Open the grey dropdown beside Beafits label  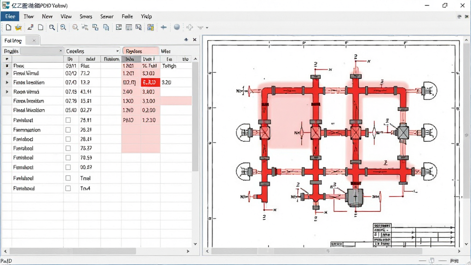41,51
